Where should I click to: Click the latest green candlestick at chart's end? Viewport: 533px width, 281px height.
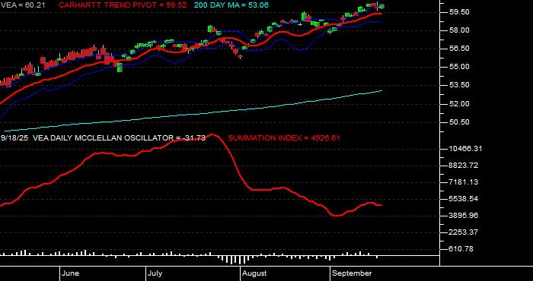(x=381, y=6)
